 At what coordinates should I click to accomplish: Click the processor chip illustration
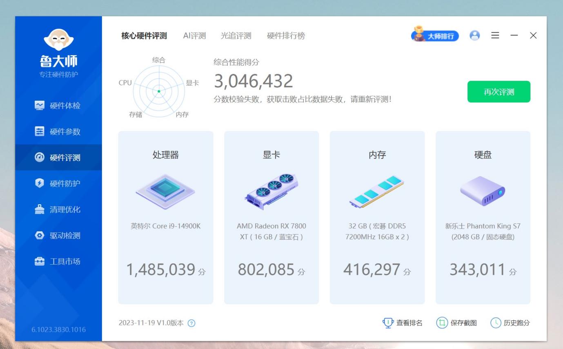point(165,191)
